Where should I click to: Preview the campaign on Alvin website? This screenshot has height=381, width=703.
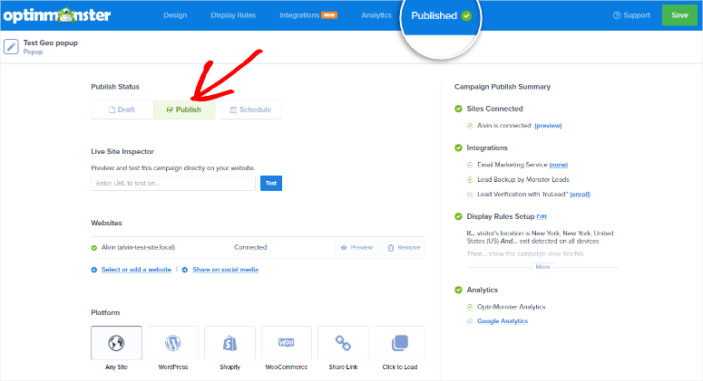(x=356, y=248)
